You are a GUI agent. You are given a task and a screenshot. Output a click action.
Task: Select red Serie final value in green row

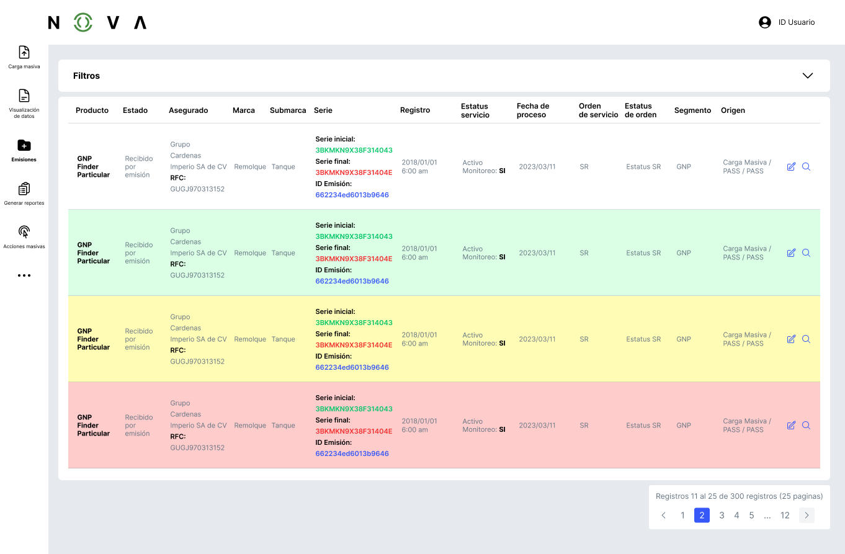pyautogui.click(x=354, y=259)
